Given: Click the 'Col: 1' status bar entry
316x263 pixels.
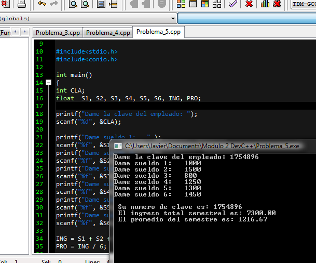Looking at the screenshot, I should 9,261.
